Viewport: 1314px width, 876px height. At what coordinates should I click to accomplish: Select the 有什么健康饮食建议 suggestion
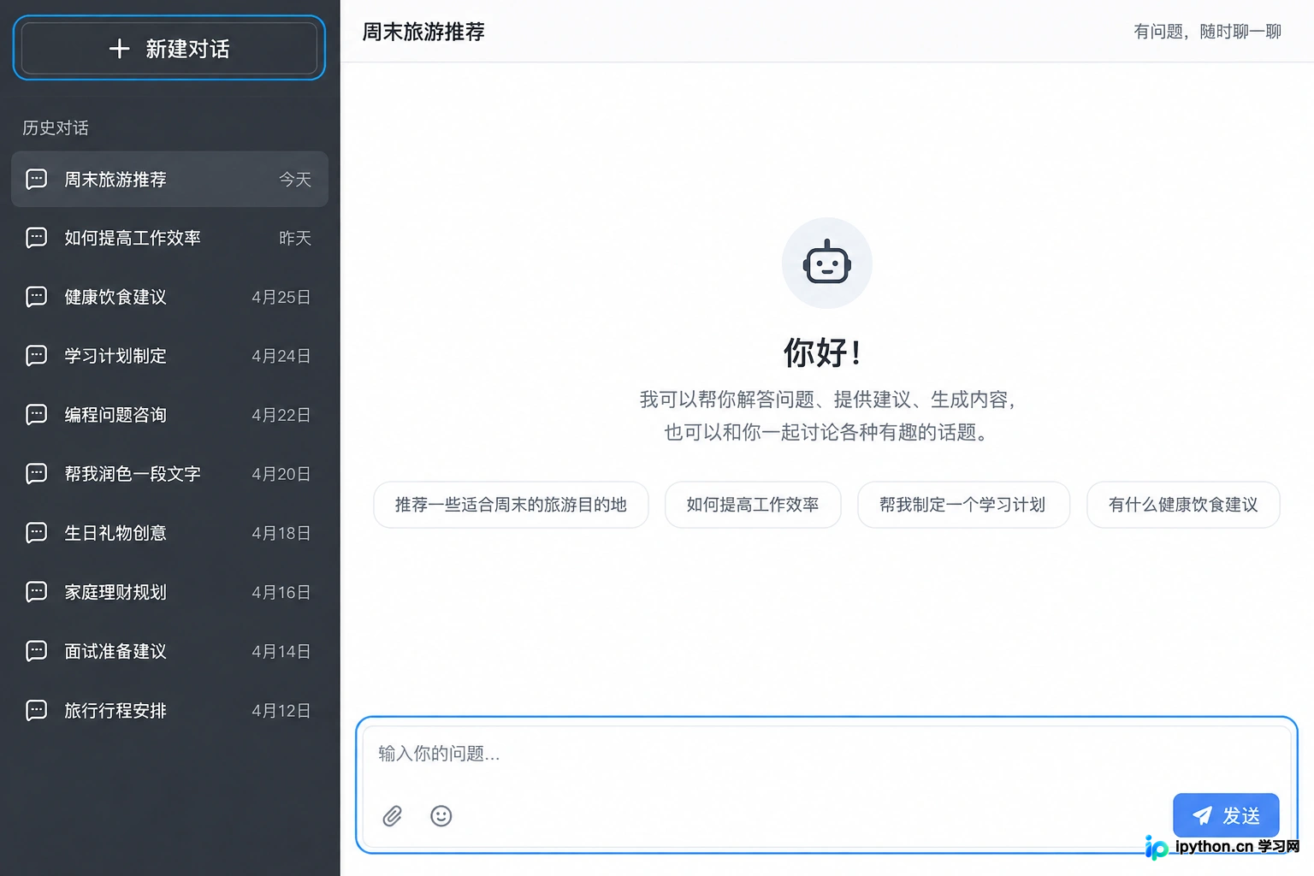[x=1183, y=505]
